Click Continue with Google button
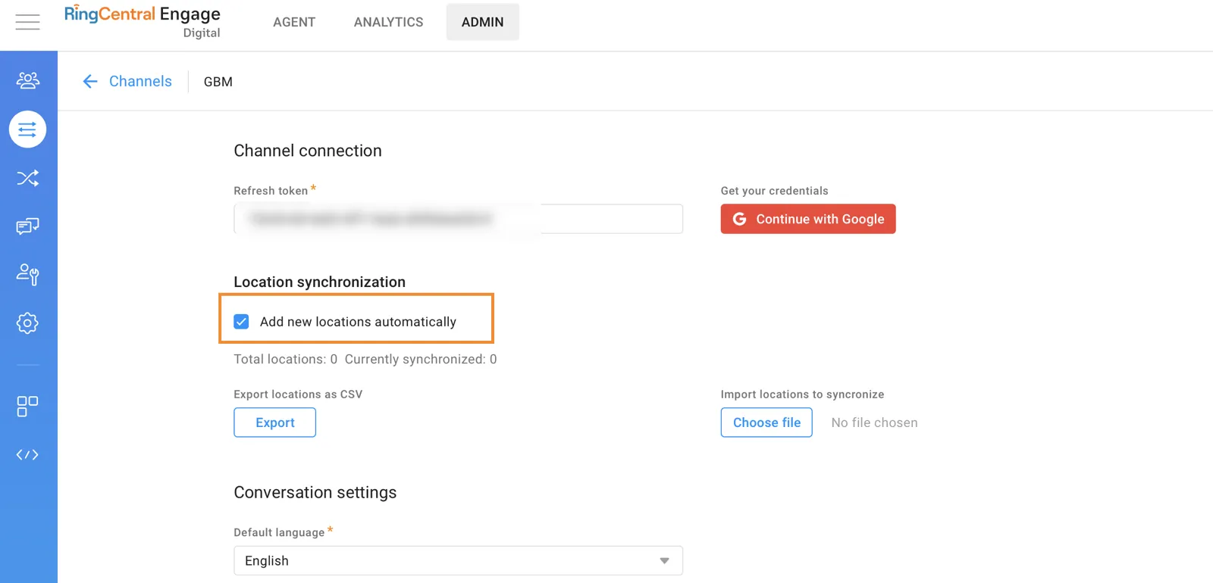The height and width of the screenshot is (583, 1213). (807, 219)
